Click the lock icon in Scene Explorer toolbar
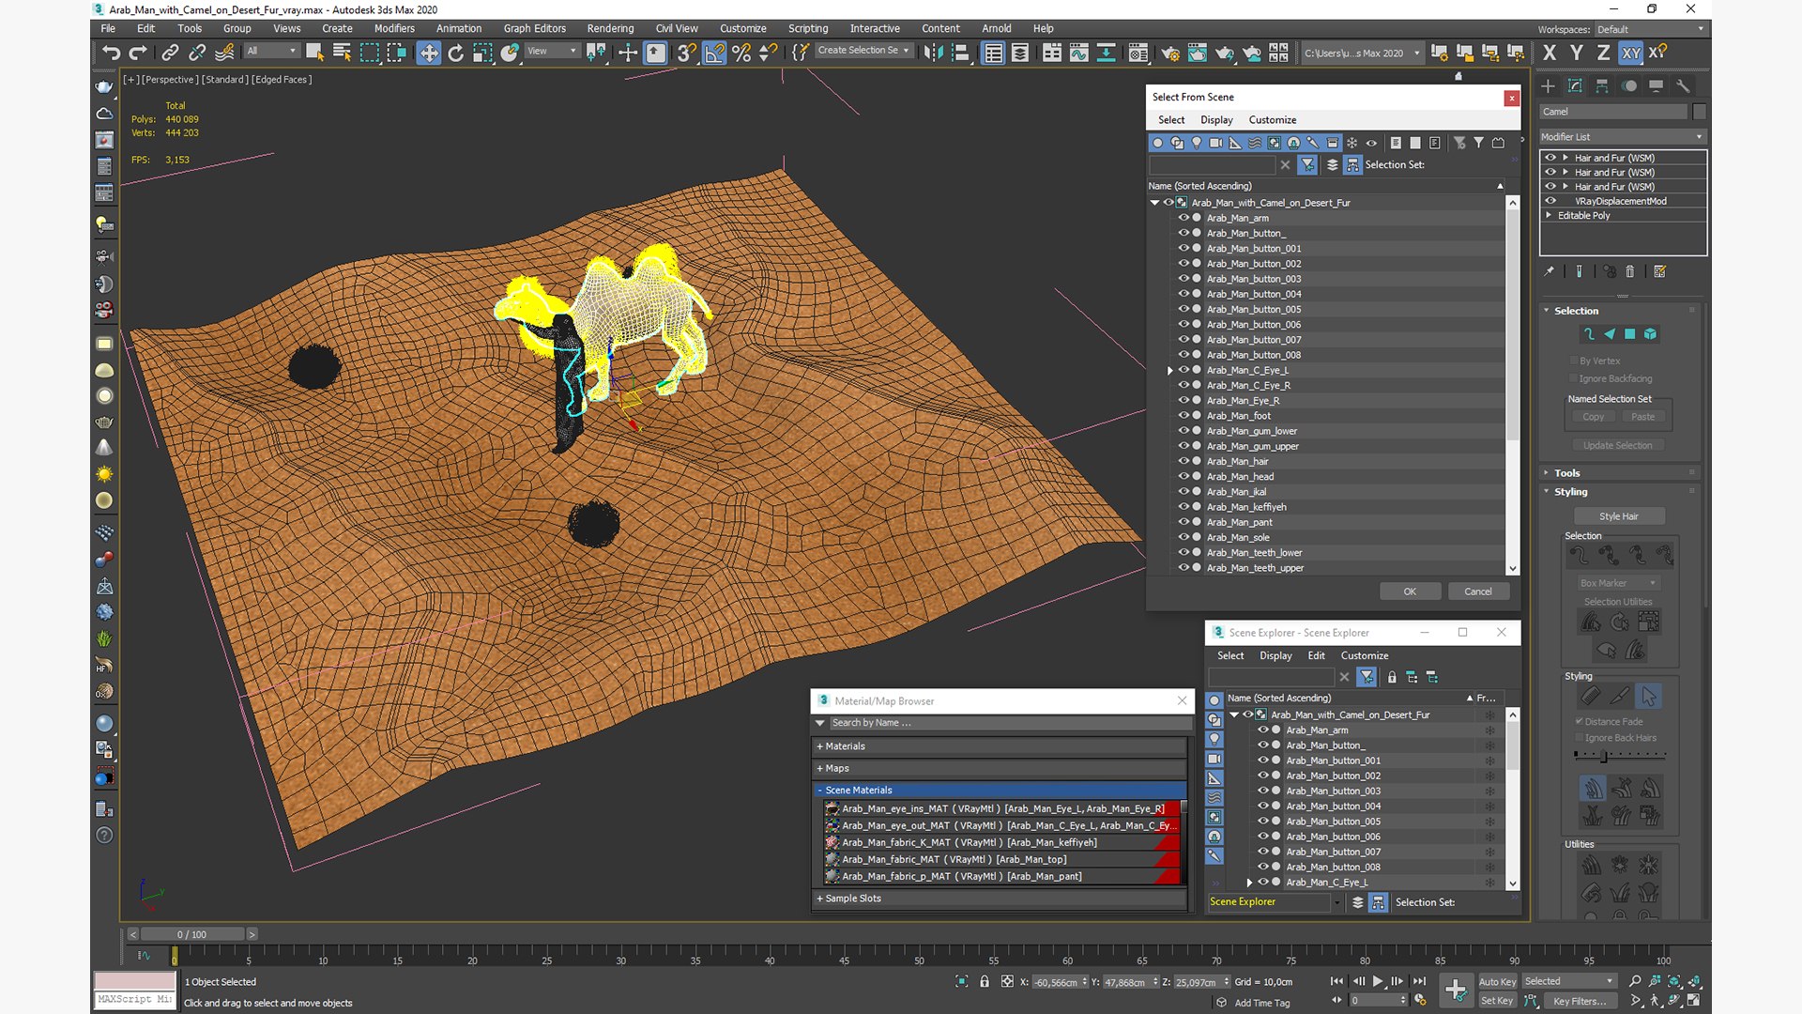The image size is (1802, 1014). (x=1392, y=677)
